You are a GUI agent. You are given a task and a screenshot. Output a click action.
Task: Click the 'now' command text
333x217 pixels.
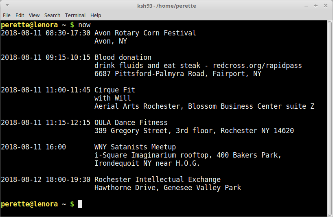click(84, 25)
